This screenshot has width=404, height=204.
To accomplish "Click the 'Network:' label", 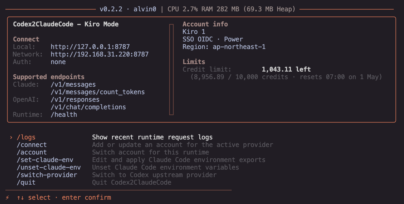I will [28, 54].
